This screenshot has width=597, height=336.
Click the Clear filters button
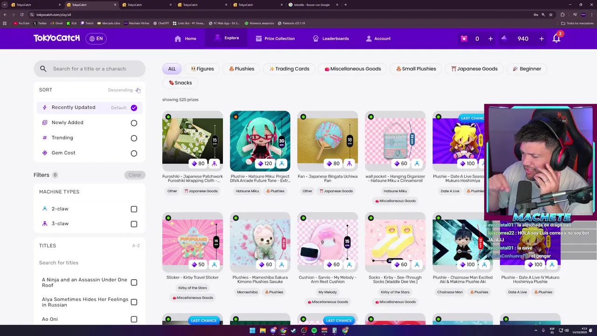click(135, 175)
